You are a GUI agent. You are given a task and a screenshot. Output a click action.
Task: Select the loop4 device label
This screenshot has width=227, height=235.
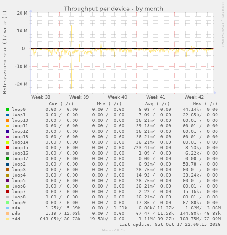[x=19, y=175]
